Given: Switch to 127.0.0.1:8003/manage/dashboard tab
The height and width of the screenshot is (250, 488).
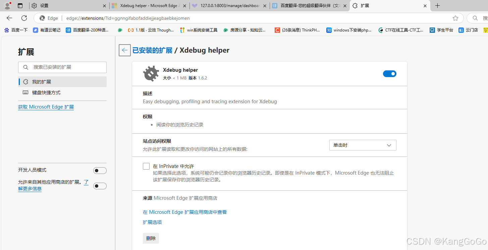Looking at the screenshot, I should pyautogui.click(x=229, y=6).
